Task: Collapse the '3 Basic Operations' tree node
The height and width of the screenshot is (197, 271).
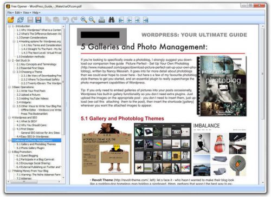Action: click(x=9, y=87)
